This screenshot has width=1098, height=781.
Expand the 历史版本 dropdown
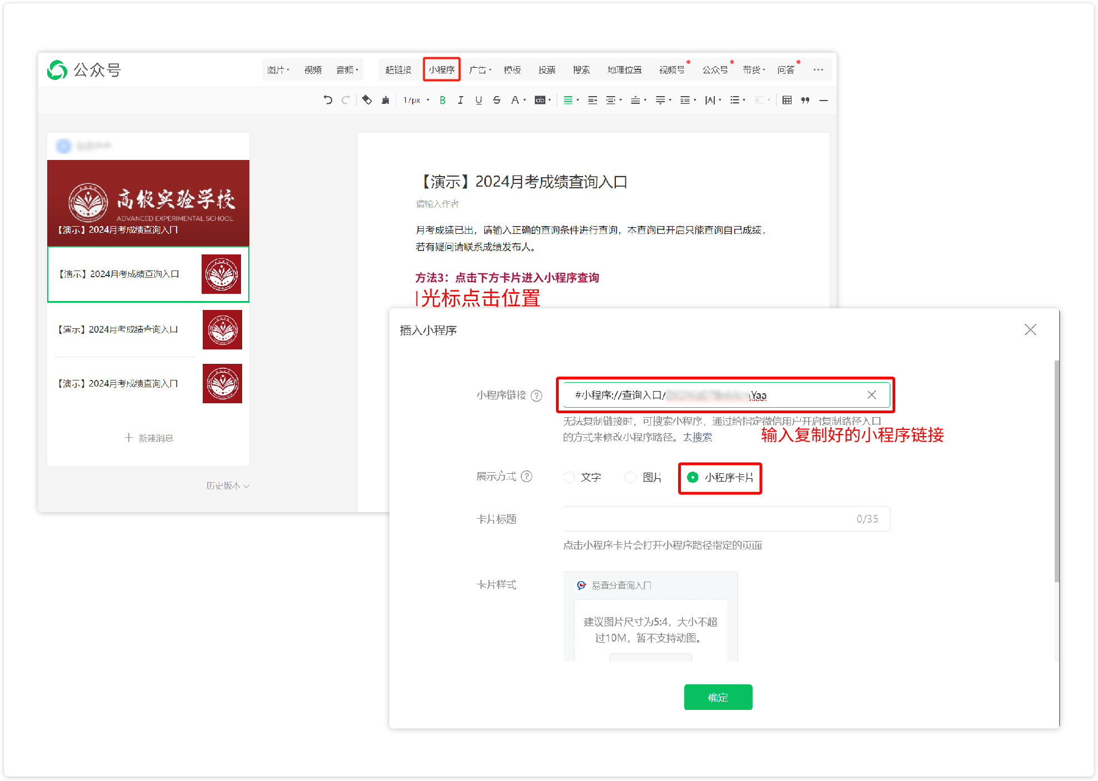tap(228, 485)
